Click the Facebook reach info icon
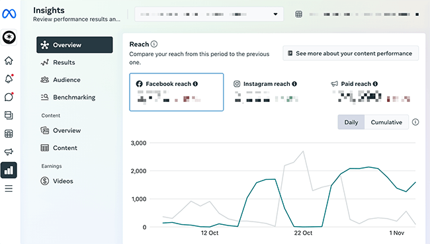 point(195,84)
